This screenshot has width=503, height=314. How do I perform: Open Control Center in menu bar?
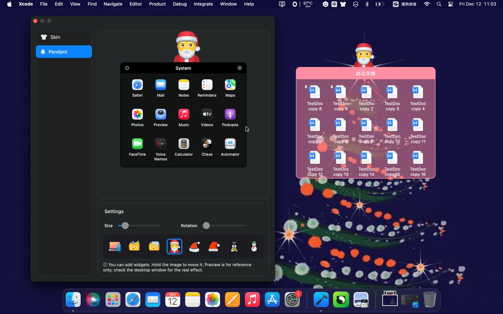[451, 4]
